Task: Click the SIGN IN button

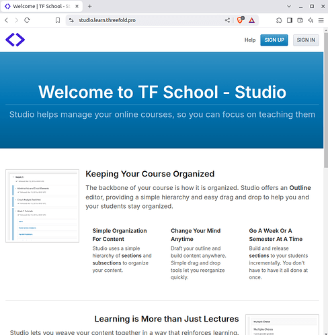Action: click(306, 40)
